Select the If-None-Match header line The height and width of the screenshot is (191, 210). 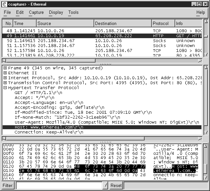tap(67, 117)
